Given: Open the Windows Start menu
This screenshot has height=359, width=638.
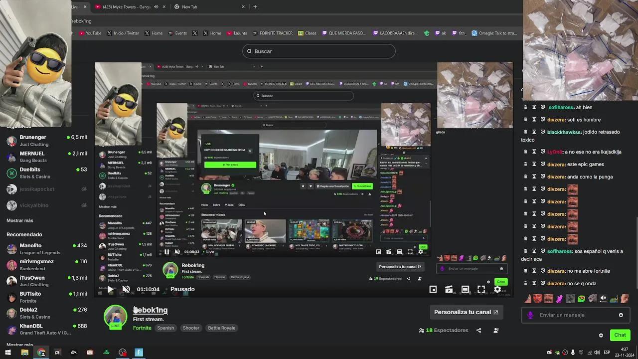Looking at the screenshot, I should point(8,353).
